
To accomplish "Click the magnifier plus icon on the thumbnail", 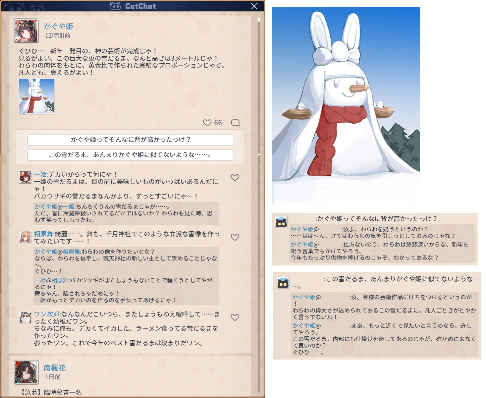I will [49, 109].
